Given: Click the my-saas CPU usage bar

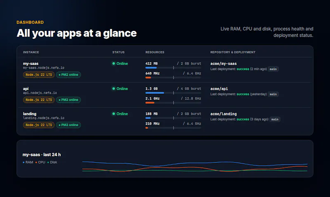Looking at the screenshot, I should coord(173,78).
